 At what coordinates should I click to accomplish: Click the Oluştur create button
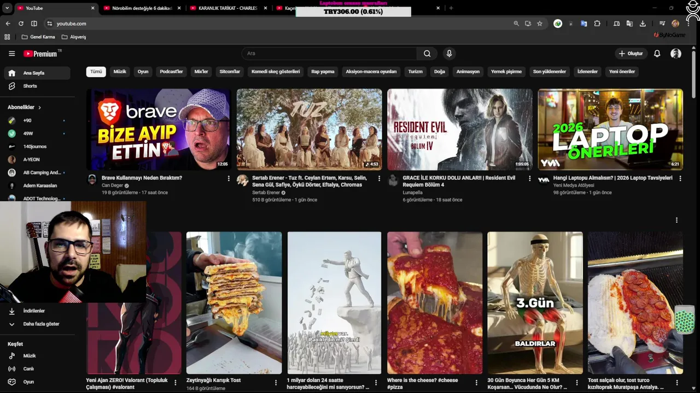click(631, 53)
